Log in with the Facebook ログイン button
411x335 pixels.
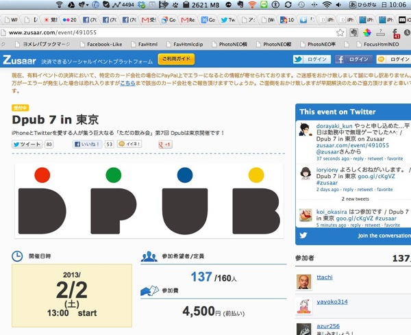click(x=353, y=59)
